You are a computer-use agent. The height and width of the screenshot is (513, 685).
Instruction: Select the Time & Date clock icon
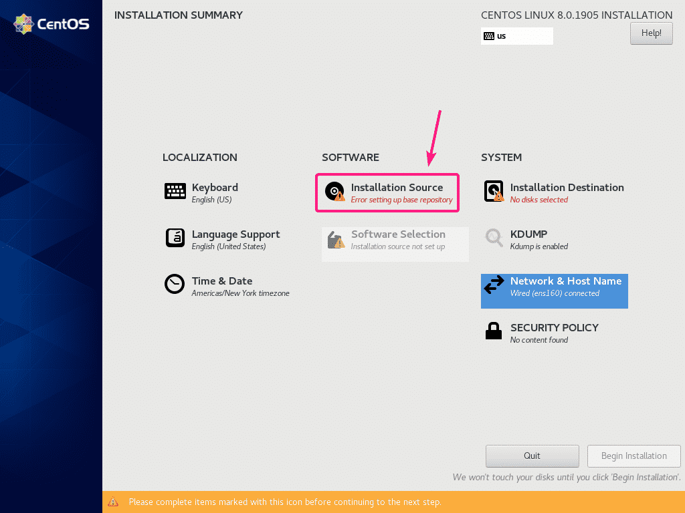pyautogui.click(x=175, y=285)
